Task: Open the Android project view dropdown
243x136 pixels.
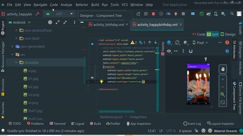Action: pos(19,22)
